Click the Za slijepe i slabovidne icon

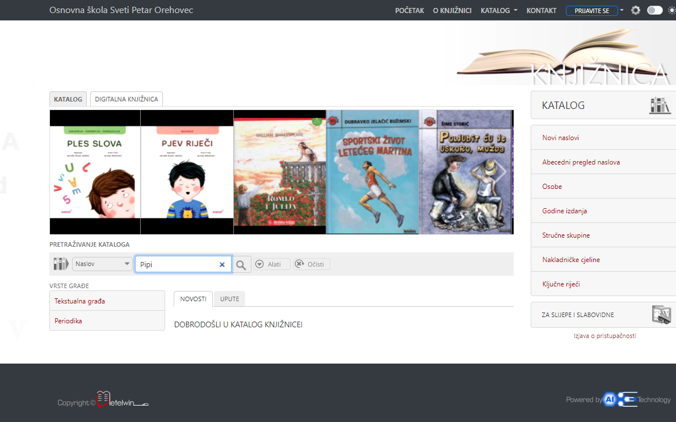coord(661,315)
